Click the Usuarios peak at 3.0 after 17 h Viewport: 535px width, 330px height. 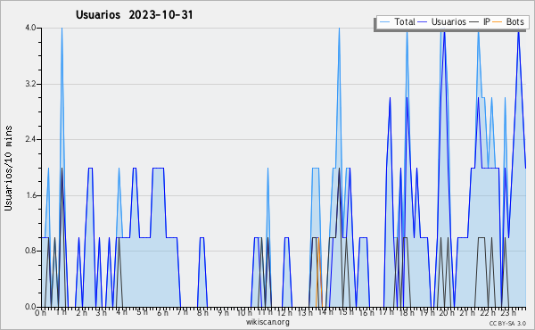click(x=390, y=98)
